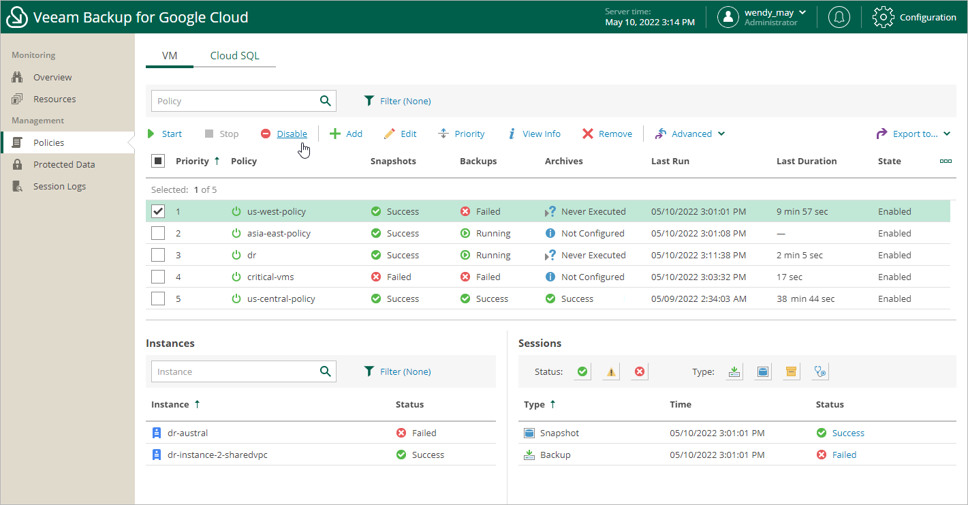The width and height of the screenshot is (968, 505).
Task: Open the column chooser dots icon
Action: [x=946, y=161]
